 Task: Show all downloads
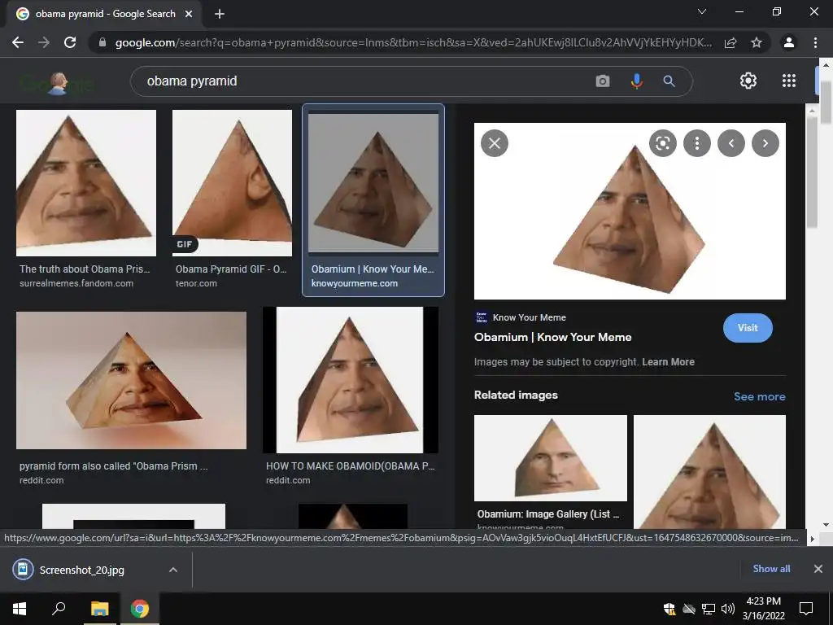[x=771, y=569]
